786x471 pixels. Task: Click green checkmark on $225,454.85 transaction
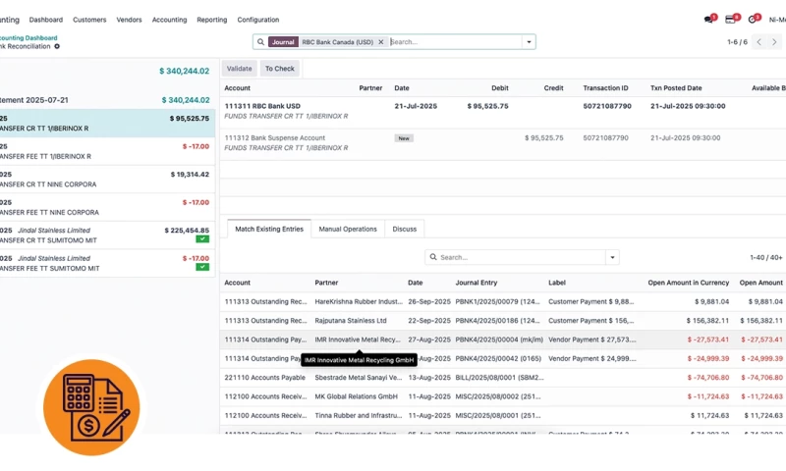(x=201, y=239)
